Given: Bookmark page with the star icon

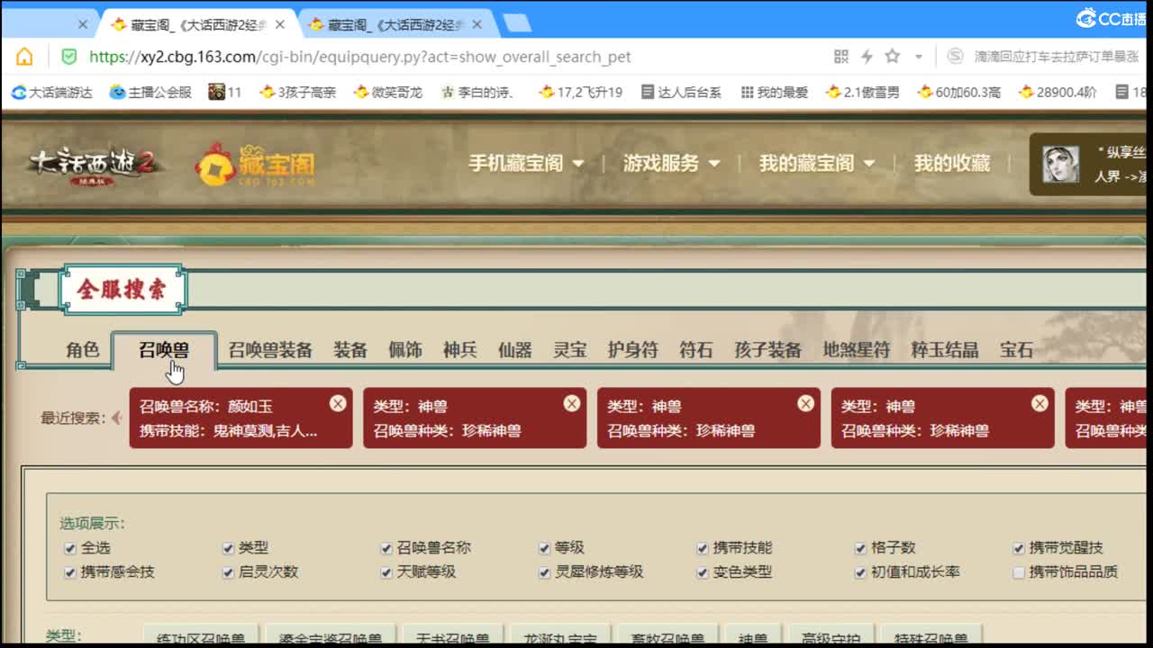Looking at the screenshot, I should [892, 56].
